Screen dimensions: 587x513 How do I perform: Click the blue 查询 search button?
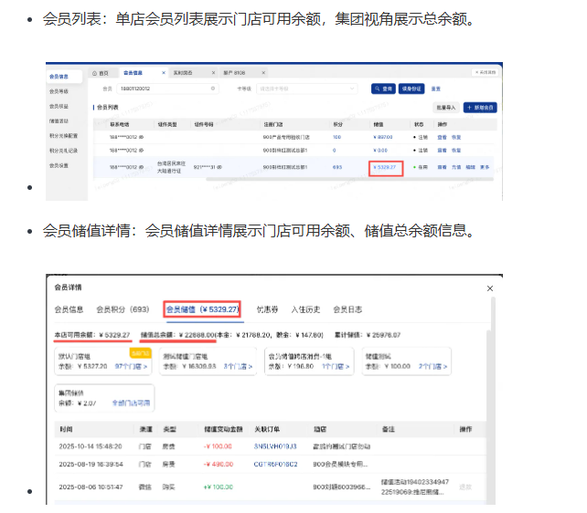click(x=383, y=89)
